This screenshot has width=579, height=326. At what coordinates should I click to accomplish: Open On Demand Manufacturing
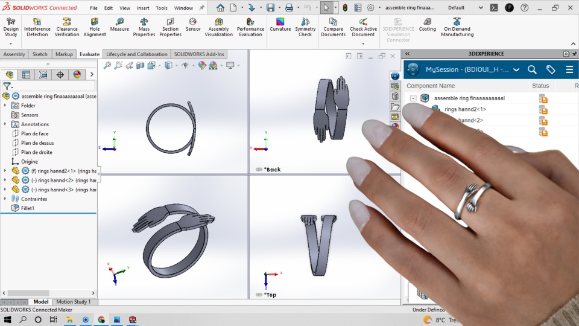tap(457, 27)
